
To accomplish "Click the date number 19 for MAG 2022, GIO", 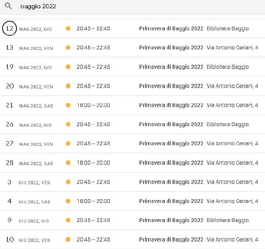I will tap(10, 67).
